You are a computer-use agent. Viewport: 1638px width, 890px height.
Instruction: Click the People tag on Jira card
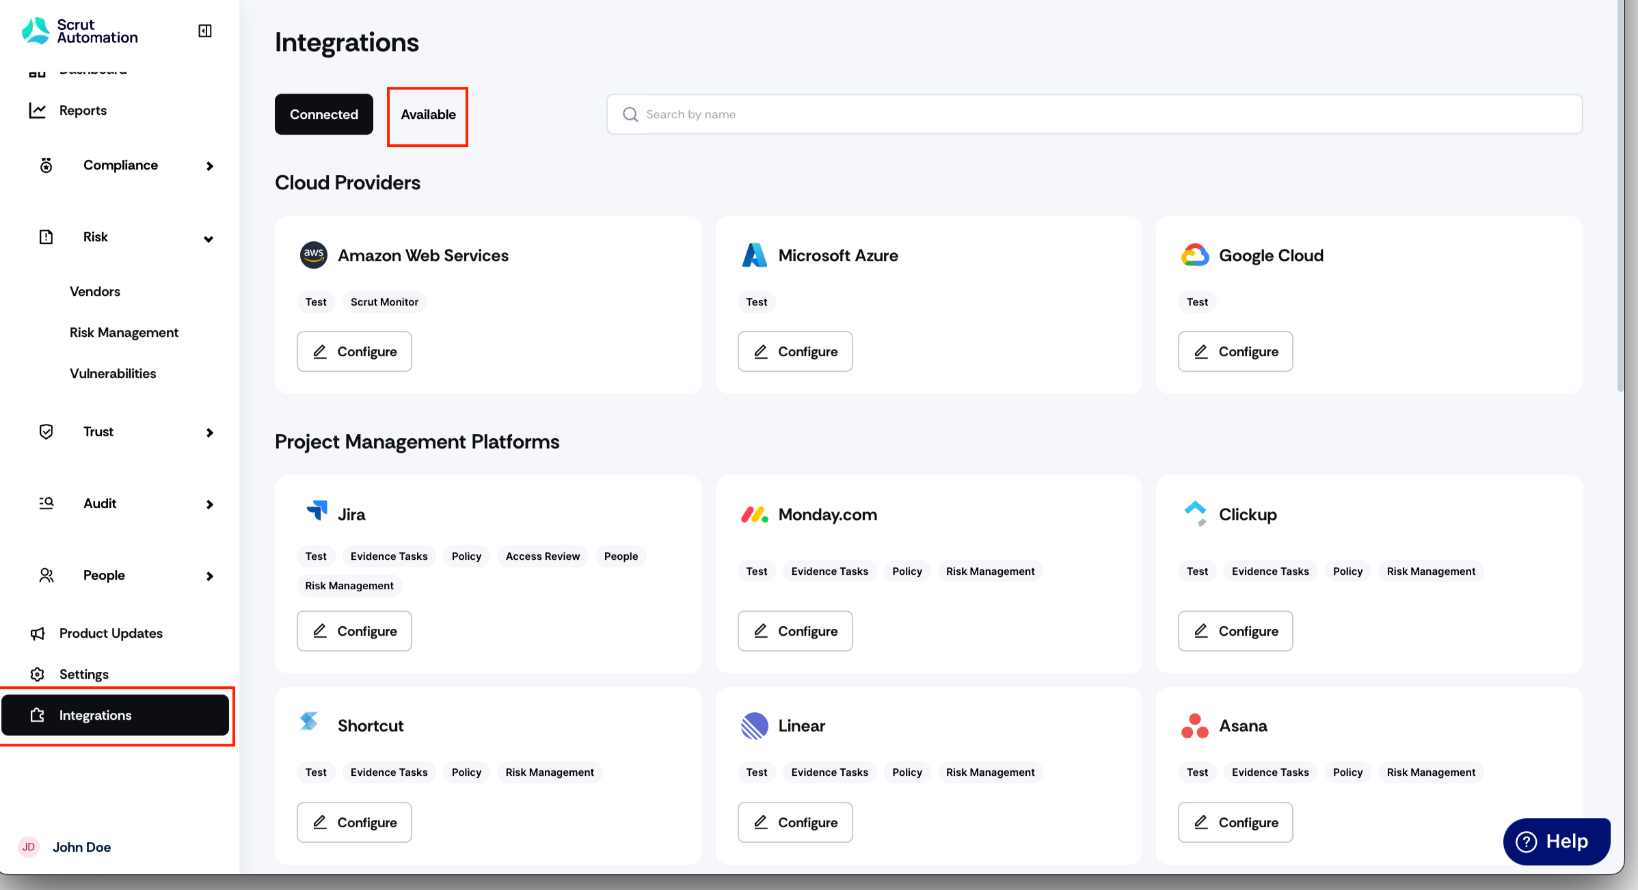[x=621, y=556]
